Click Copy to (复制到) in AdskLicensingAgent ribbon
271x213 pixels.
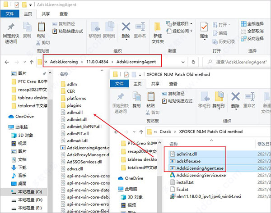109,30
